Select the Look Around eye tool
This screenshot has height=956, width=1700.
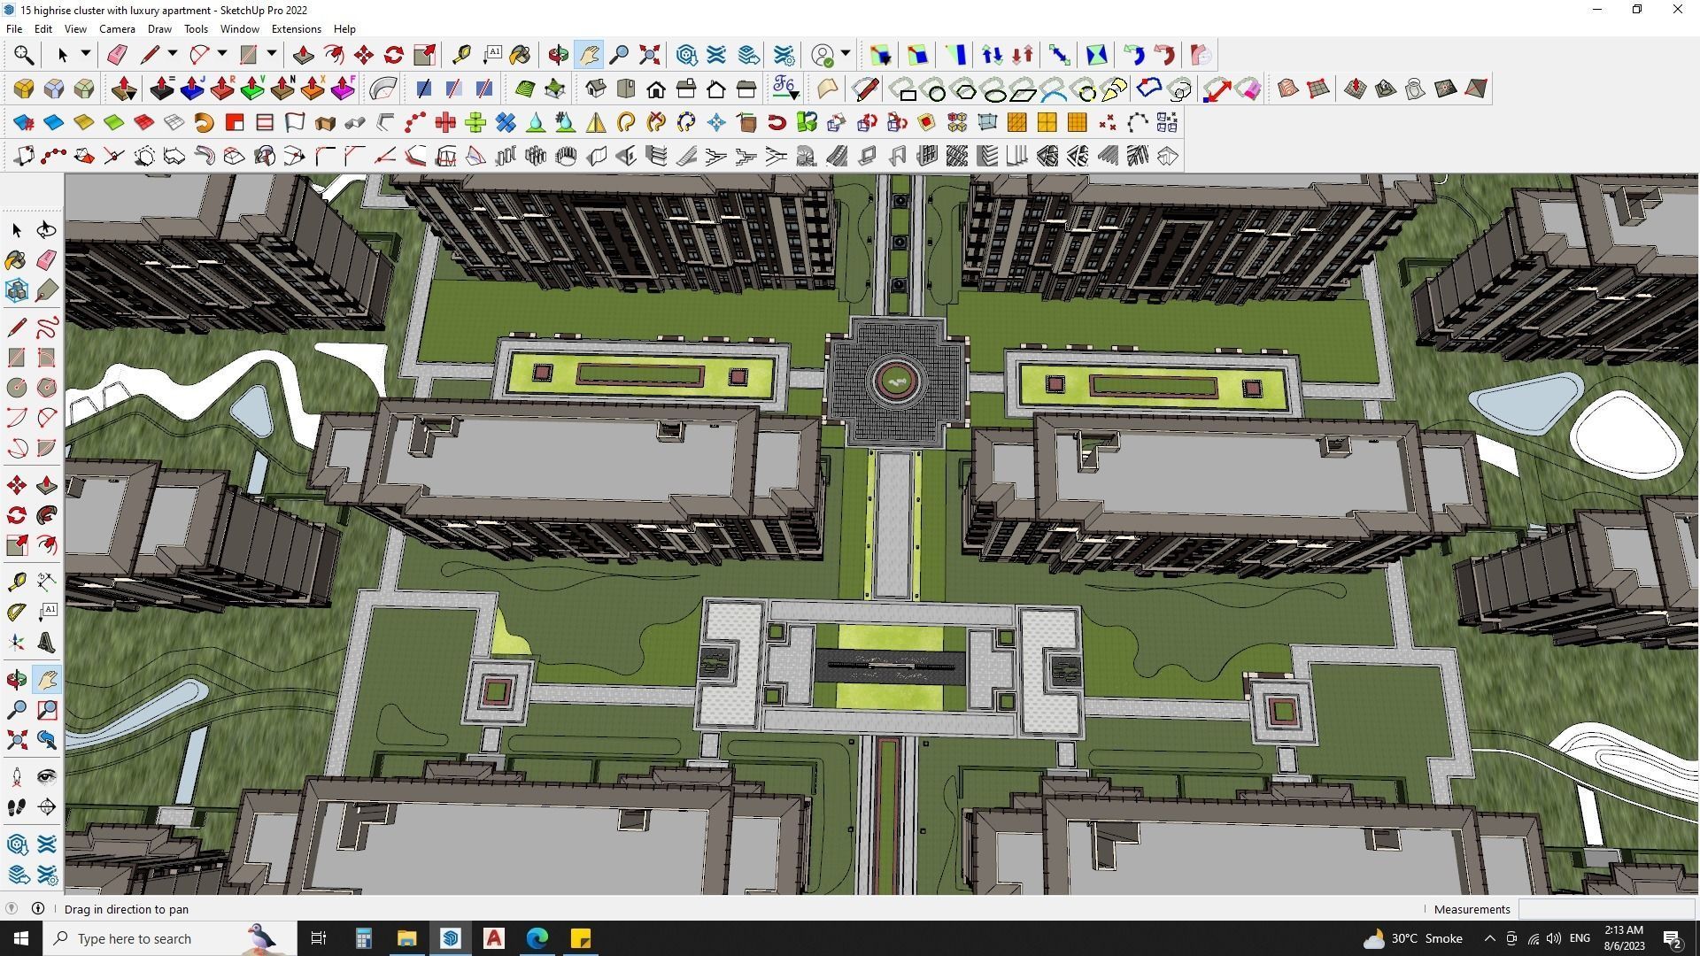(47, 777)
